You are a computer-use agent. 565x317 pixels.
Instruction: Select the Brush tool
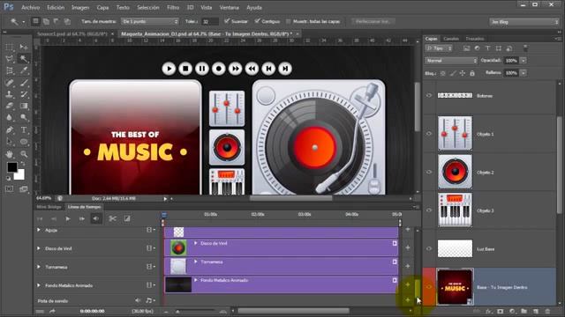pos(24,83)
